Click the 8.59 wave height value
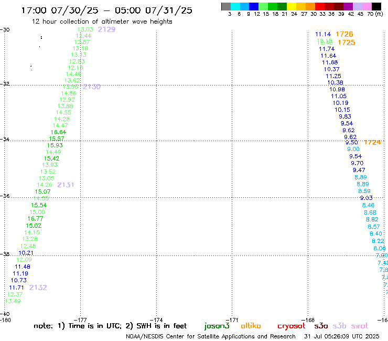 point(364,191)
